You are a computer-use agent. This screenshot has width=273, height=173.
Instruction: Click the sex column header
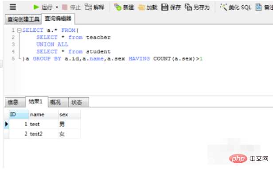click(69, 115)
